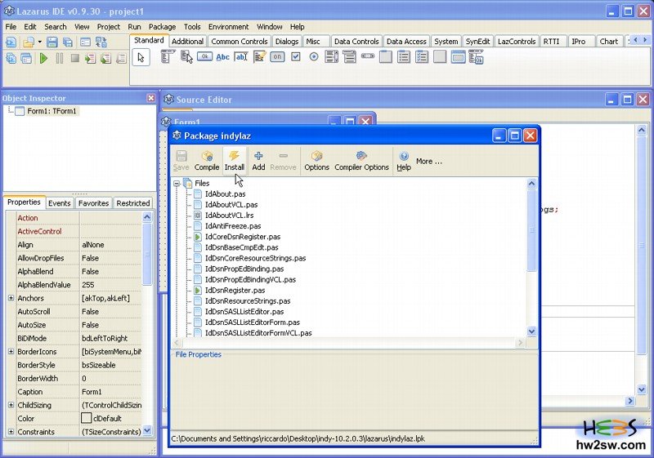Screen dimensions: 654x458
Task: Click the Step Into icon
Action: tap(90, 58)
